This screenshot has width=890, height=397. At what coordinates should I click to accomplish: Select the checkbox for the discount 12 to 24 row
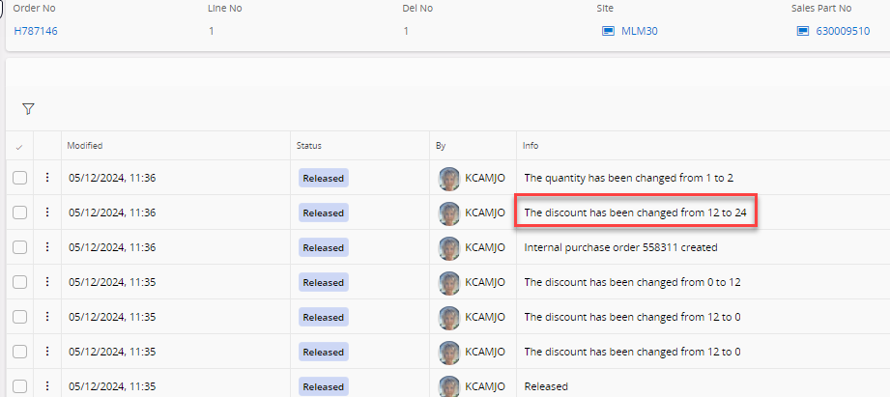[19, 213]
